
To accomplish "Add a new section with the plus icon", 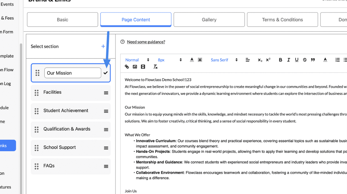I will [103, 46].
